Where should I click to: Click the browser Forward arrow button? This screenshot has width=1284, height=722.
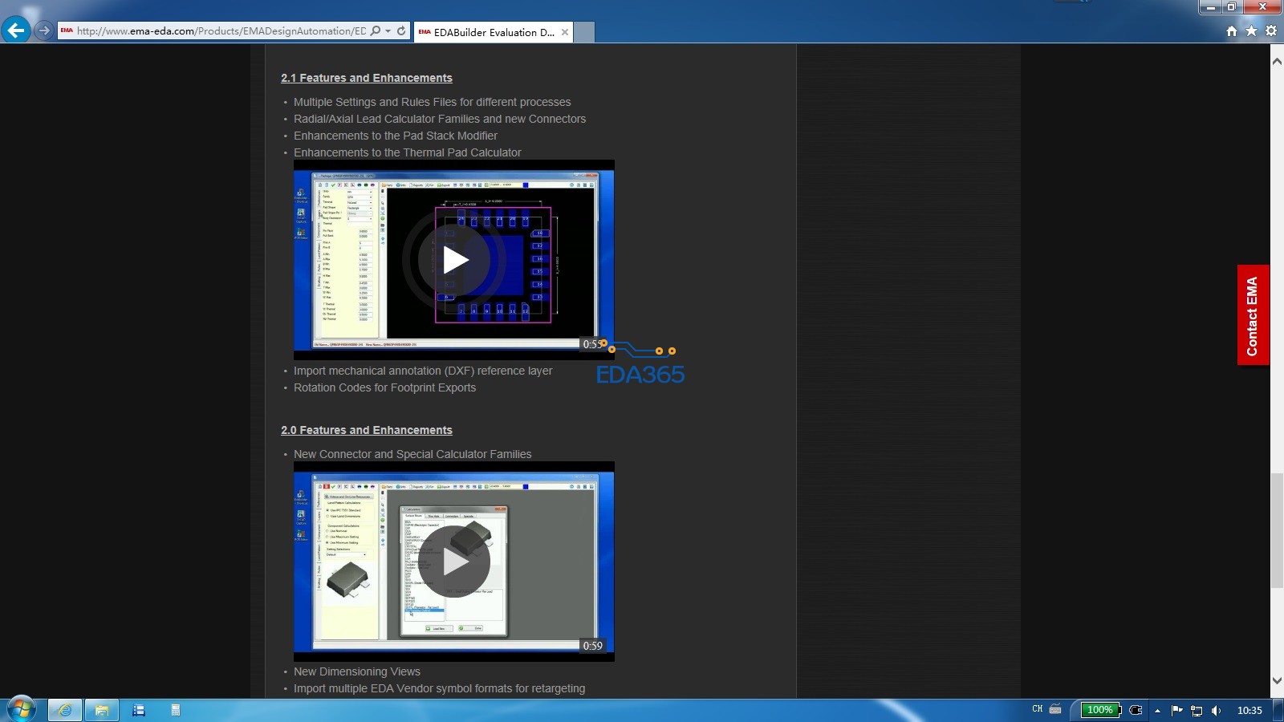[x=44, y=31]
